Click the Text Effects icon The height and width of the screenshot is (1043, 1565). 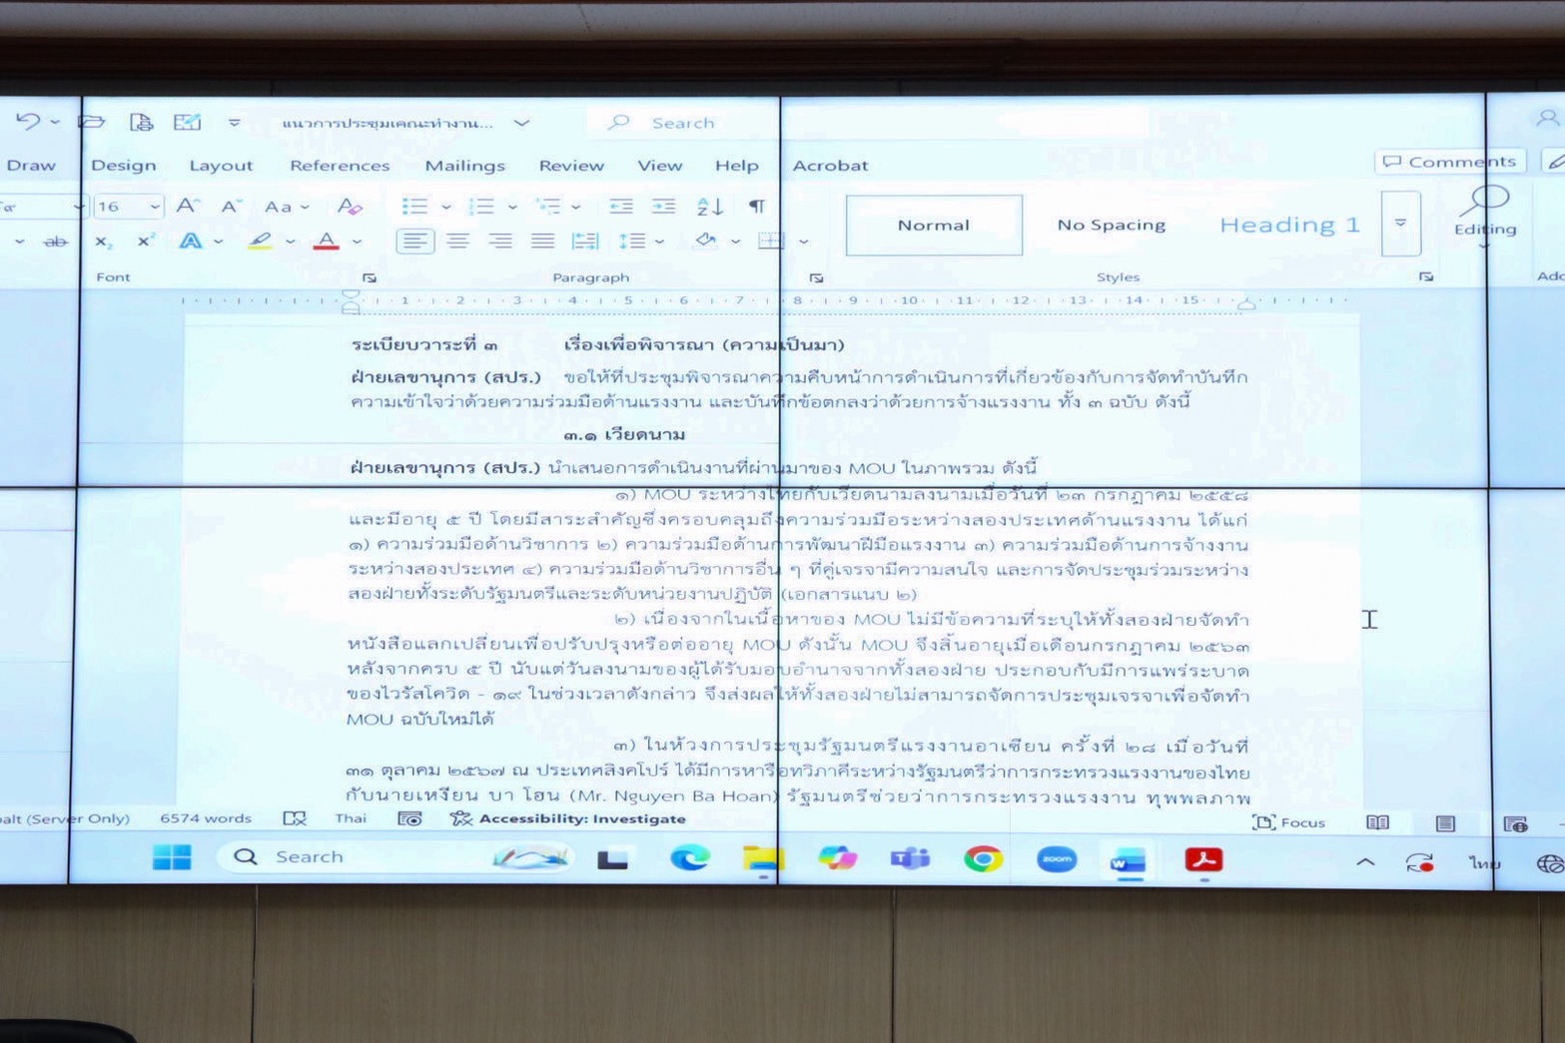(190, 242)
